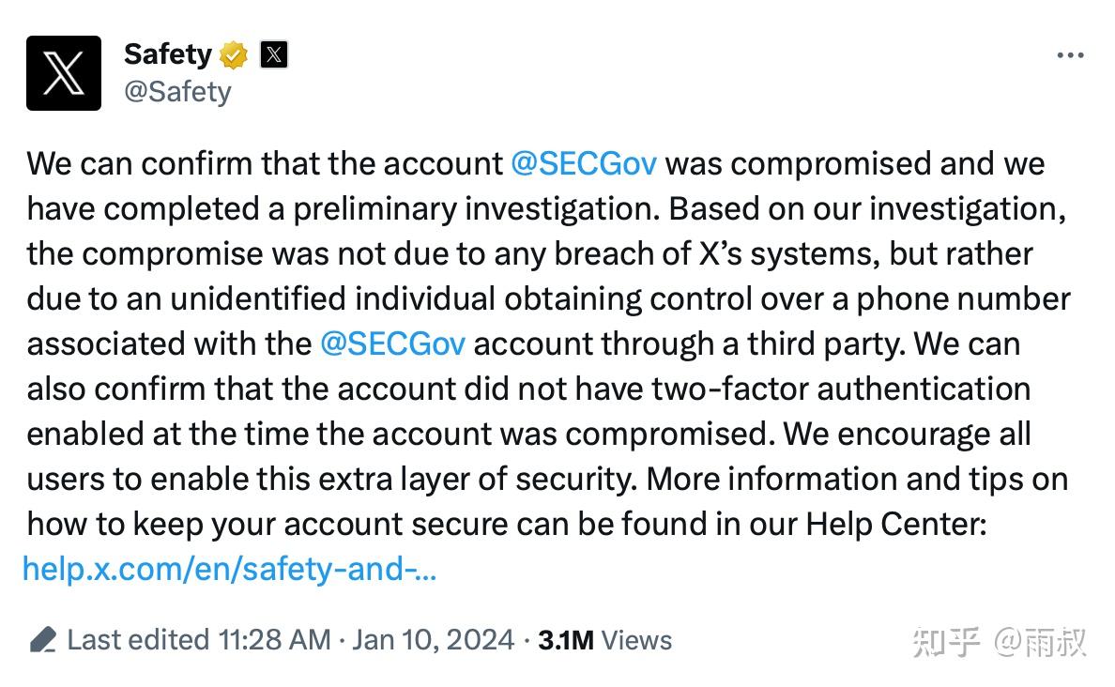Click the words 'Help Center:' in the tweet
The image size is (1115, 687).
pos(896,524)
